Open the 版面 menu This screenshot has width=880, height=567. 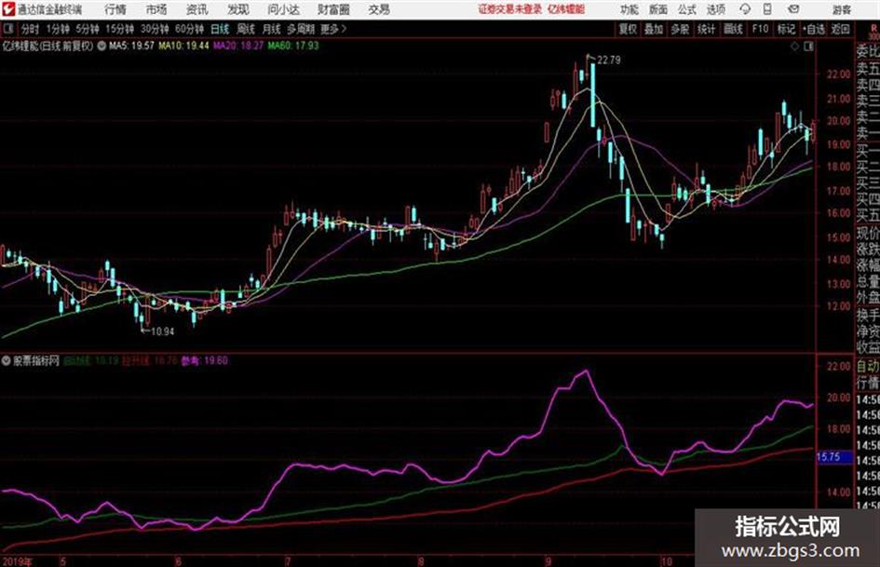(x=657, y=9)
